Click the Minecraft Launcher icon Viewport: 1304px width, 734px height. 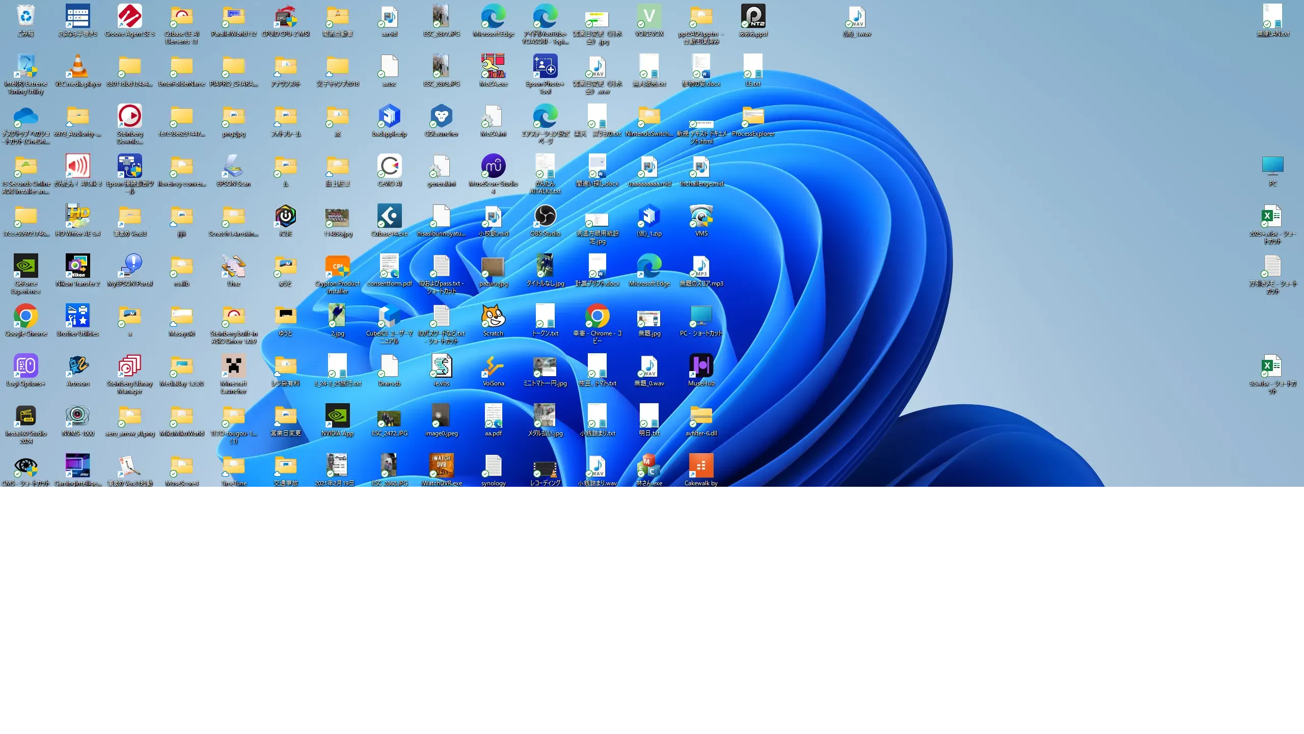click(x=234, y=366)
